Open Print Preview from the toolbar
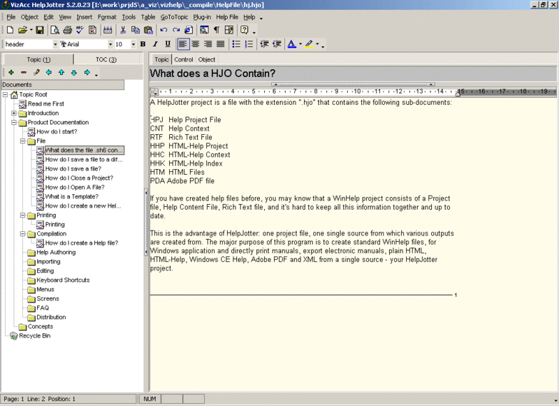Viewport: 559px width, 406px height. coord(55,30)
